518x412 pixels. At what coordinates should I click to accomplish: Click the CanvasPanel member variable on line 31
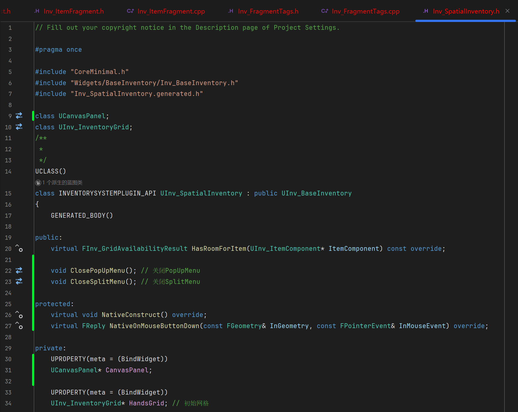point(127,370)
